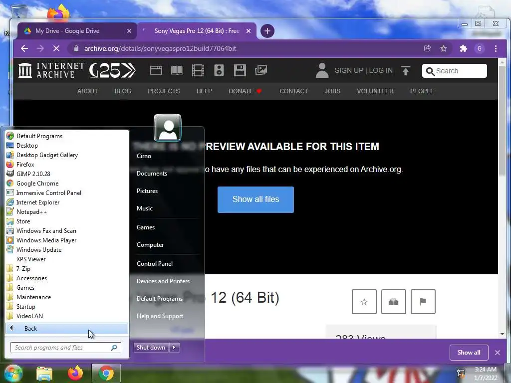Click the share item icon button
Image resolution: width=511 pixels, height=383 pixels.
393,302
